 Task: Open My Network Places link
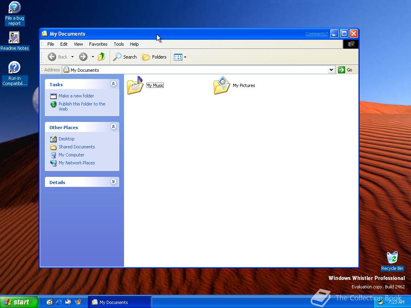tap(77, 163)
